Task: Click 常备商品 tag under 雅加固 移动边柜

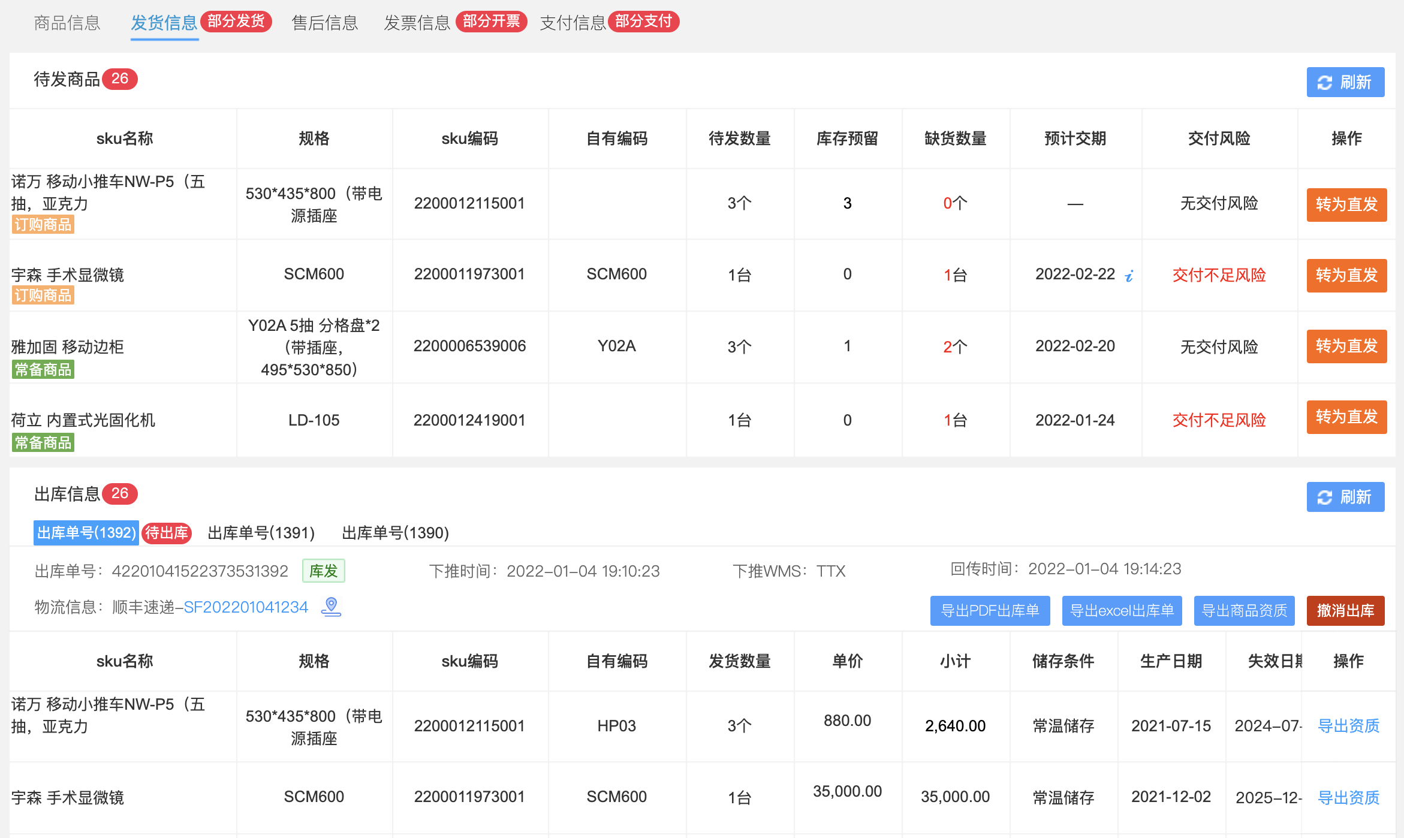Action: (x=43, y=370)
